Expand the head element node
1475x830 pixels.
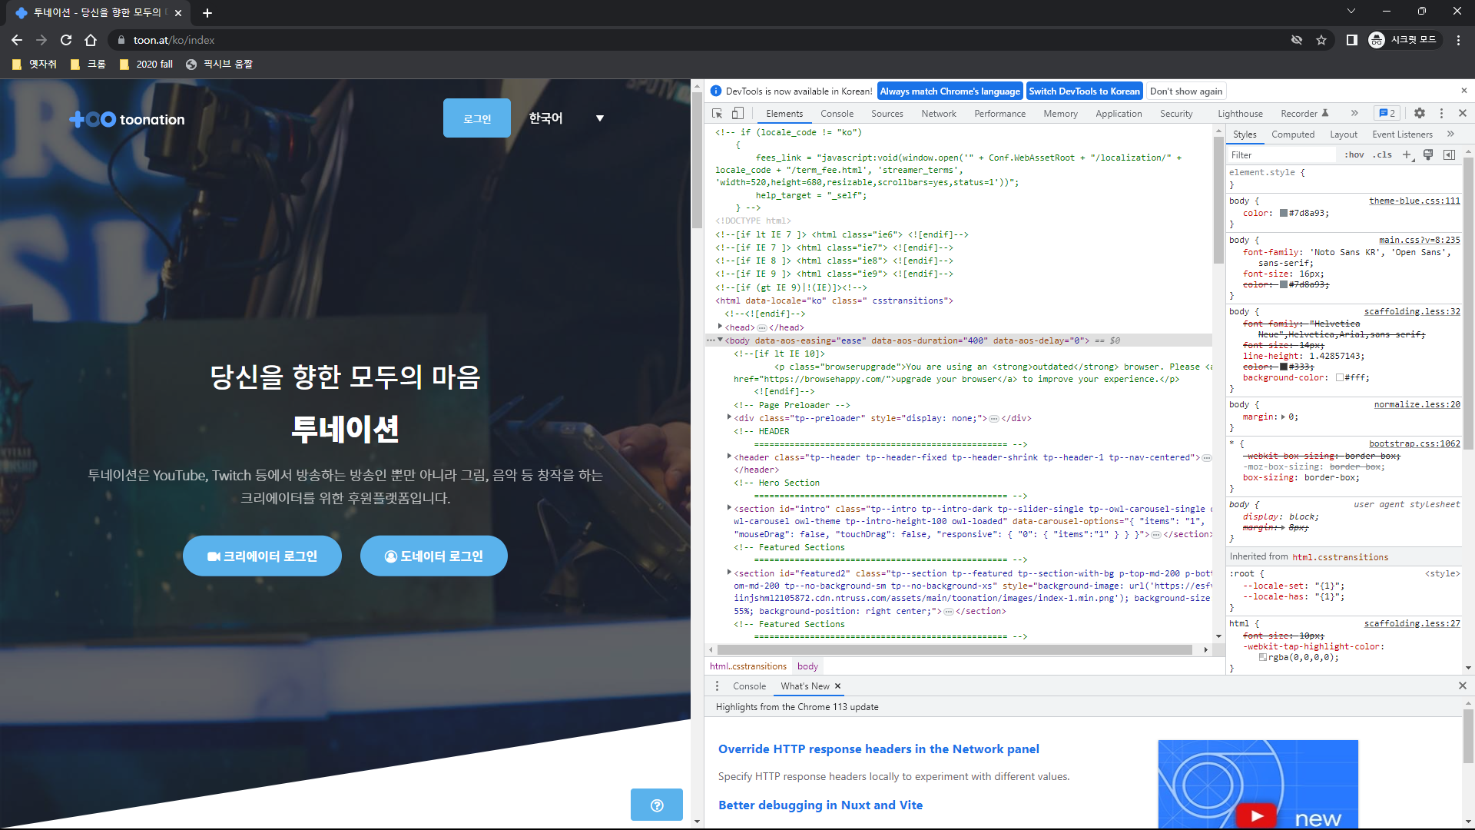coord(720,327)
